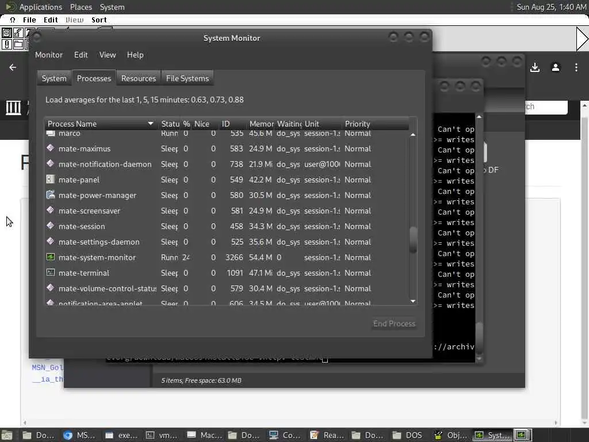Sort by the ID column header
Viewport: 589px width, 442px height.
pyautogui.click(x=234, y=124)
